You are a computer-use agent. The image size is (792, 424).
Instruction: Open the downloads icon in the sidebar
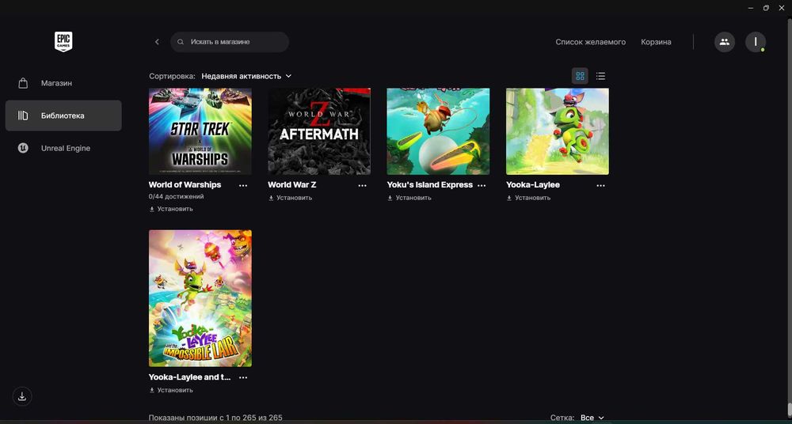[x=22, y=396]
